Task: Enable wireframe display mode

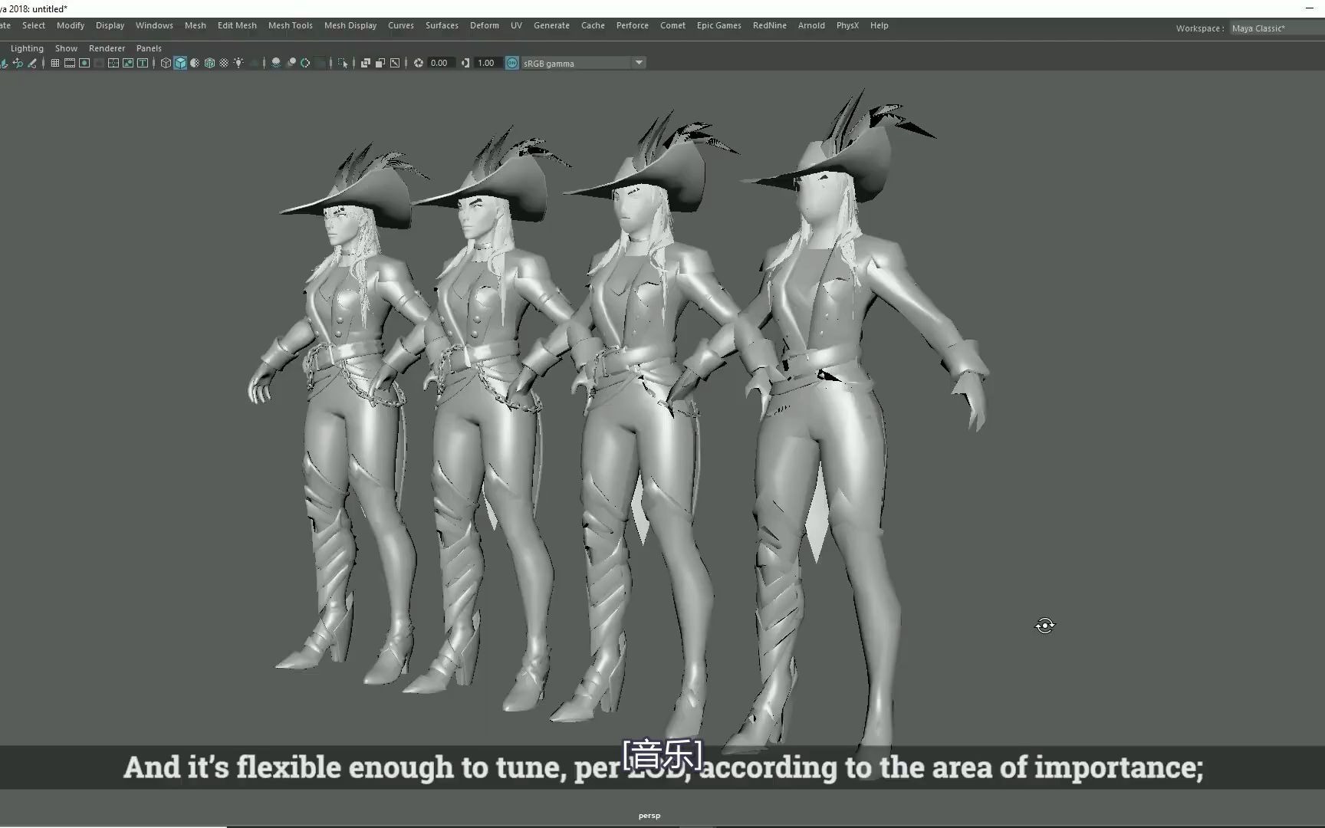Action: tap(166, 63)
